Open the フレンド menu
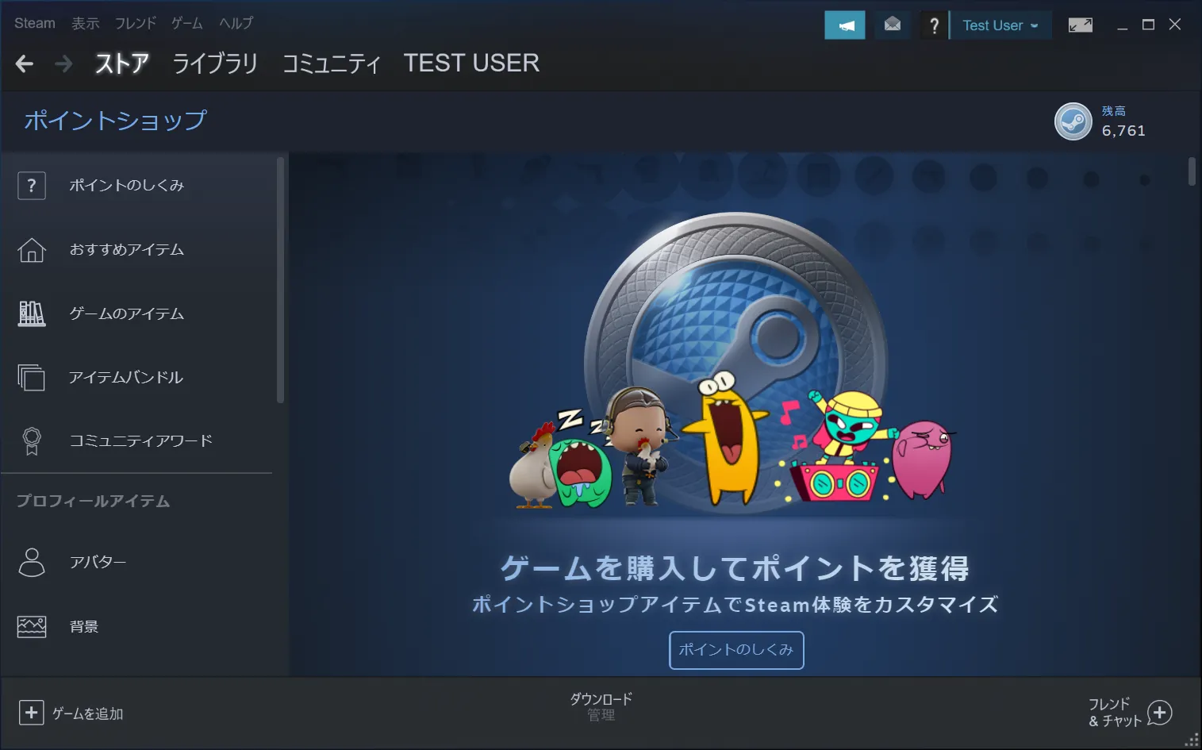This screenshot has width=1202, height=750. 136,23
